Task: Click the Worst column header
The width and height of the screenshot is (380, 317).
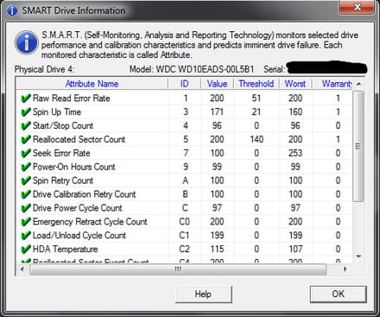Action: tap(295, 84)
